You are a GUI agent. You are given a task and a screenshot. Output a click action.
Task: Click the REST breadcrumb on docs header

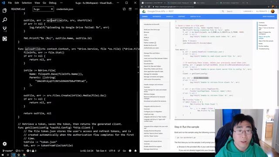[171, 11]
